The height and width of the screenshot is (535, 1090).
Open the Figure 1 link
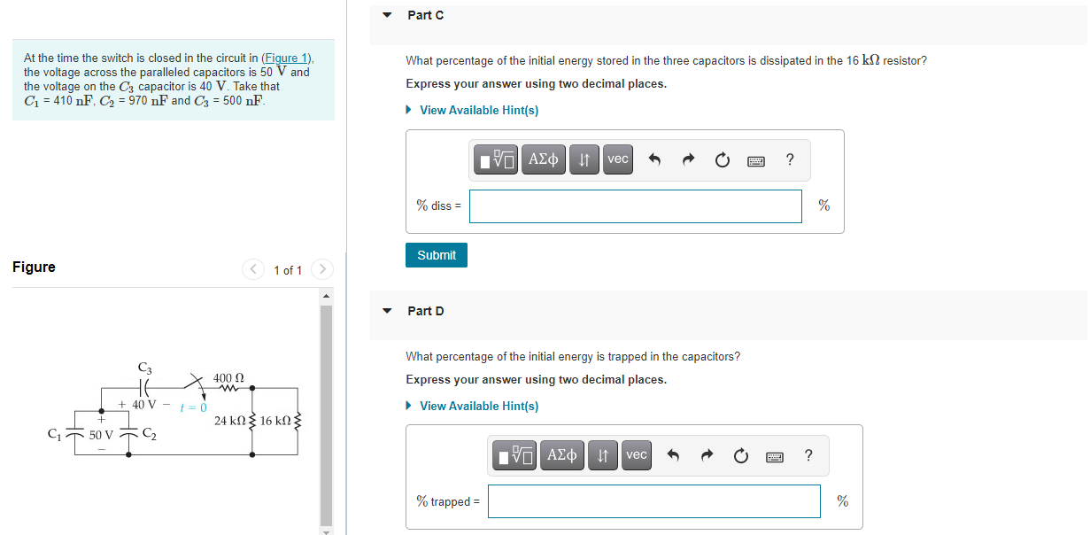(287, 58)
